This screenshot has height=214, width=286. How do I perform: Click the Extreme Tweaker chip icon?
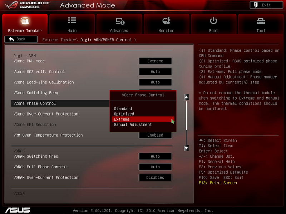tap(25, 21)
